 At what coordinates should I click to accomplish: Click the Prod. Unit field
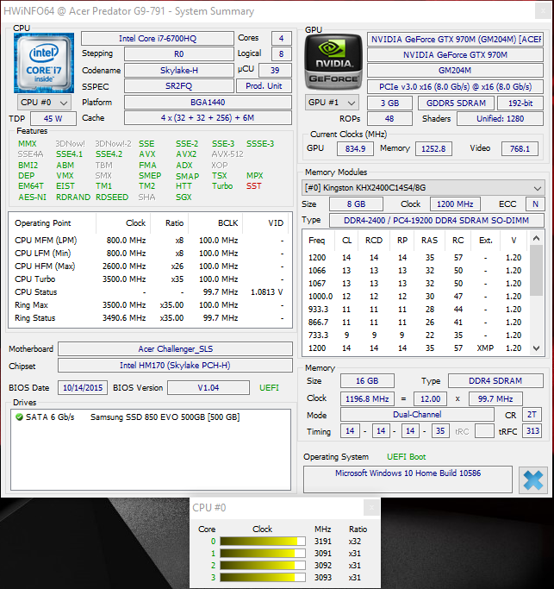coord(264,86)
